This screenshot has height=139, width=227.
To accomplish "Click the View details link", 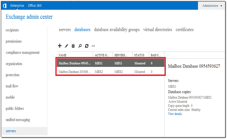I will pos(175,114).
